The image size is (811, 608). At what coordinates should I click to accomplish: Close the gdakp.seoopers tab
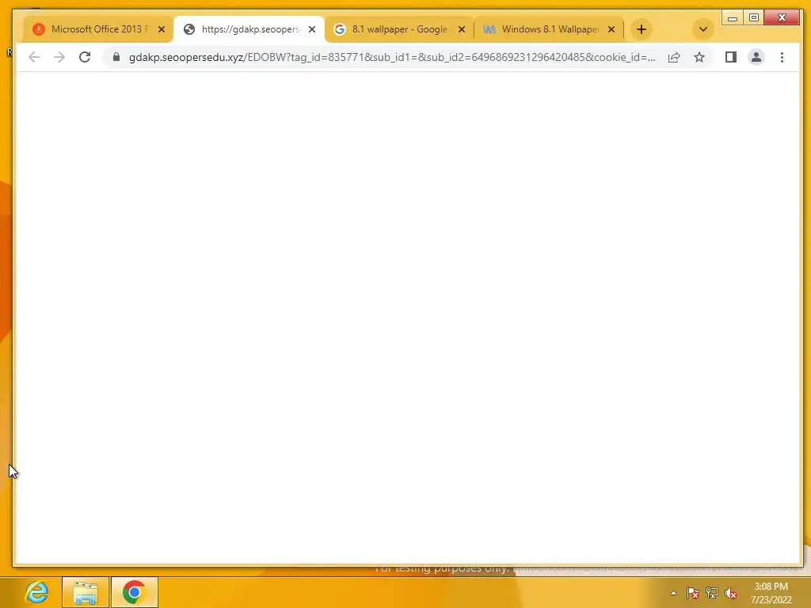click(312, 29)
